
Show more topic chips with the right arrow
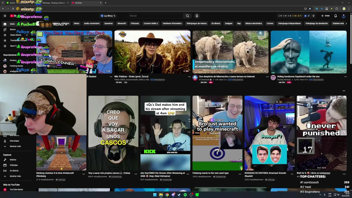pos(346,23)
